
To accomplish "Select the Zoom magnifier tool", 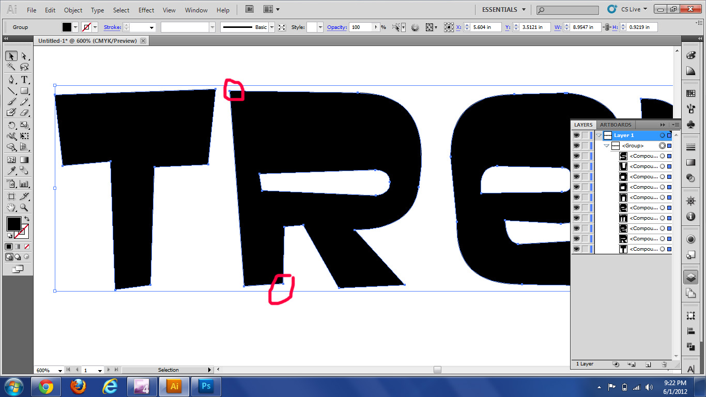I will (24, 208).
